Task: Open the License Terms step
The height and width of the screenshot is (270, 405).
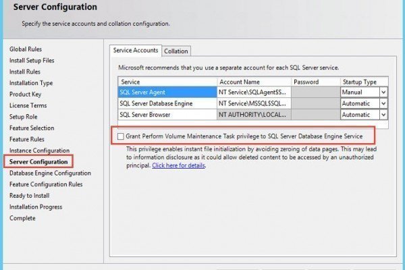Action: click(x=28, y=105)
